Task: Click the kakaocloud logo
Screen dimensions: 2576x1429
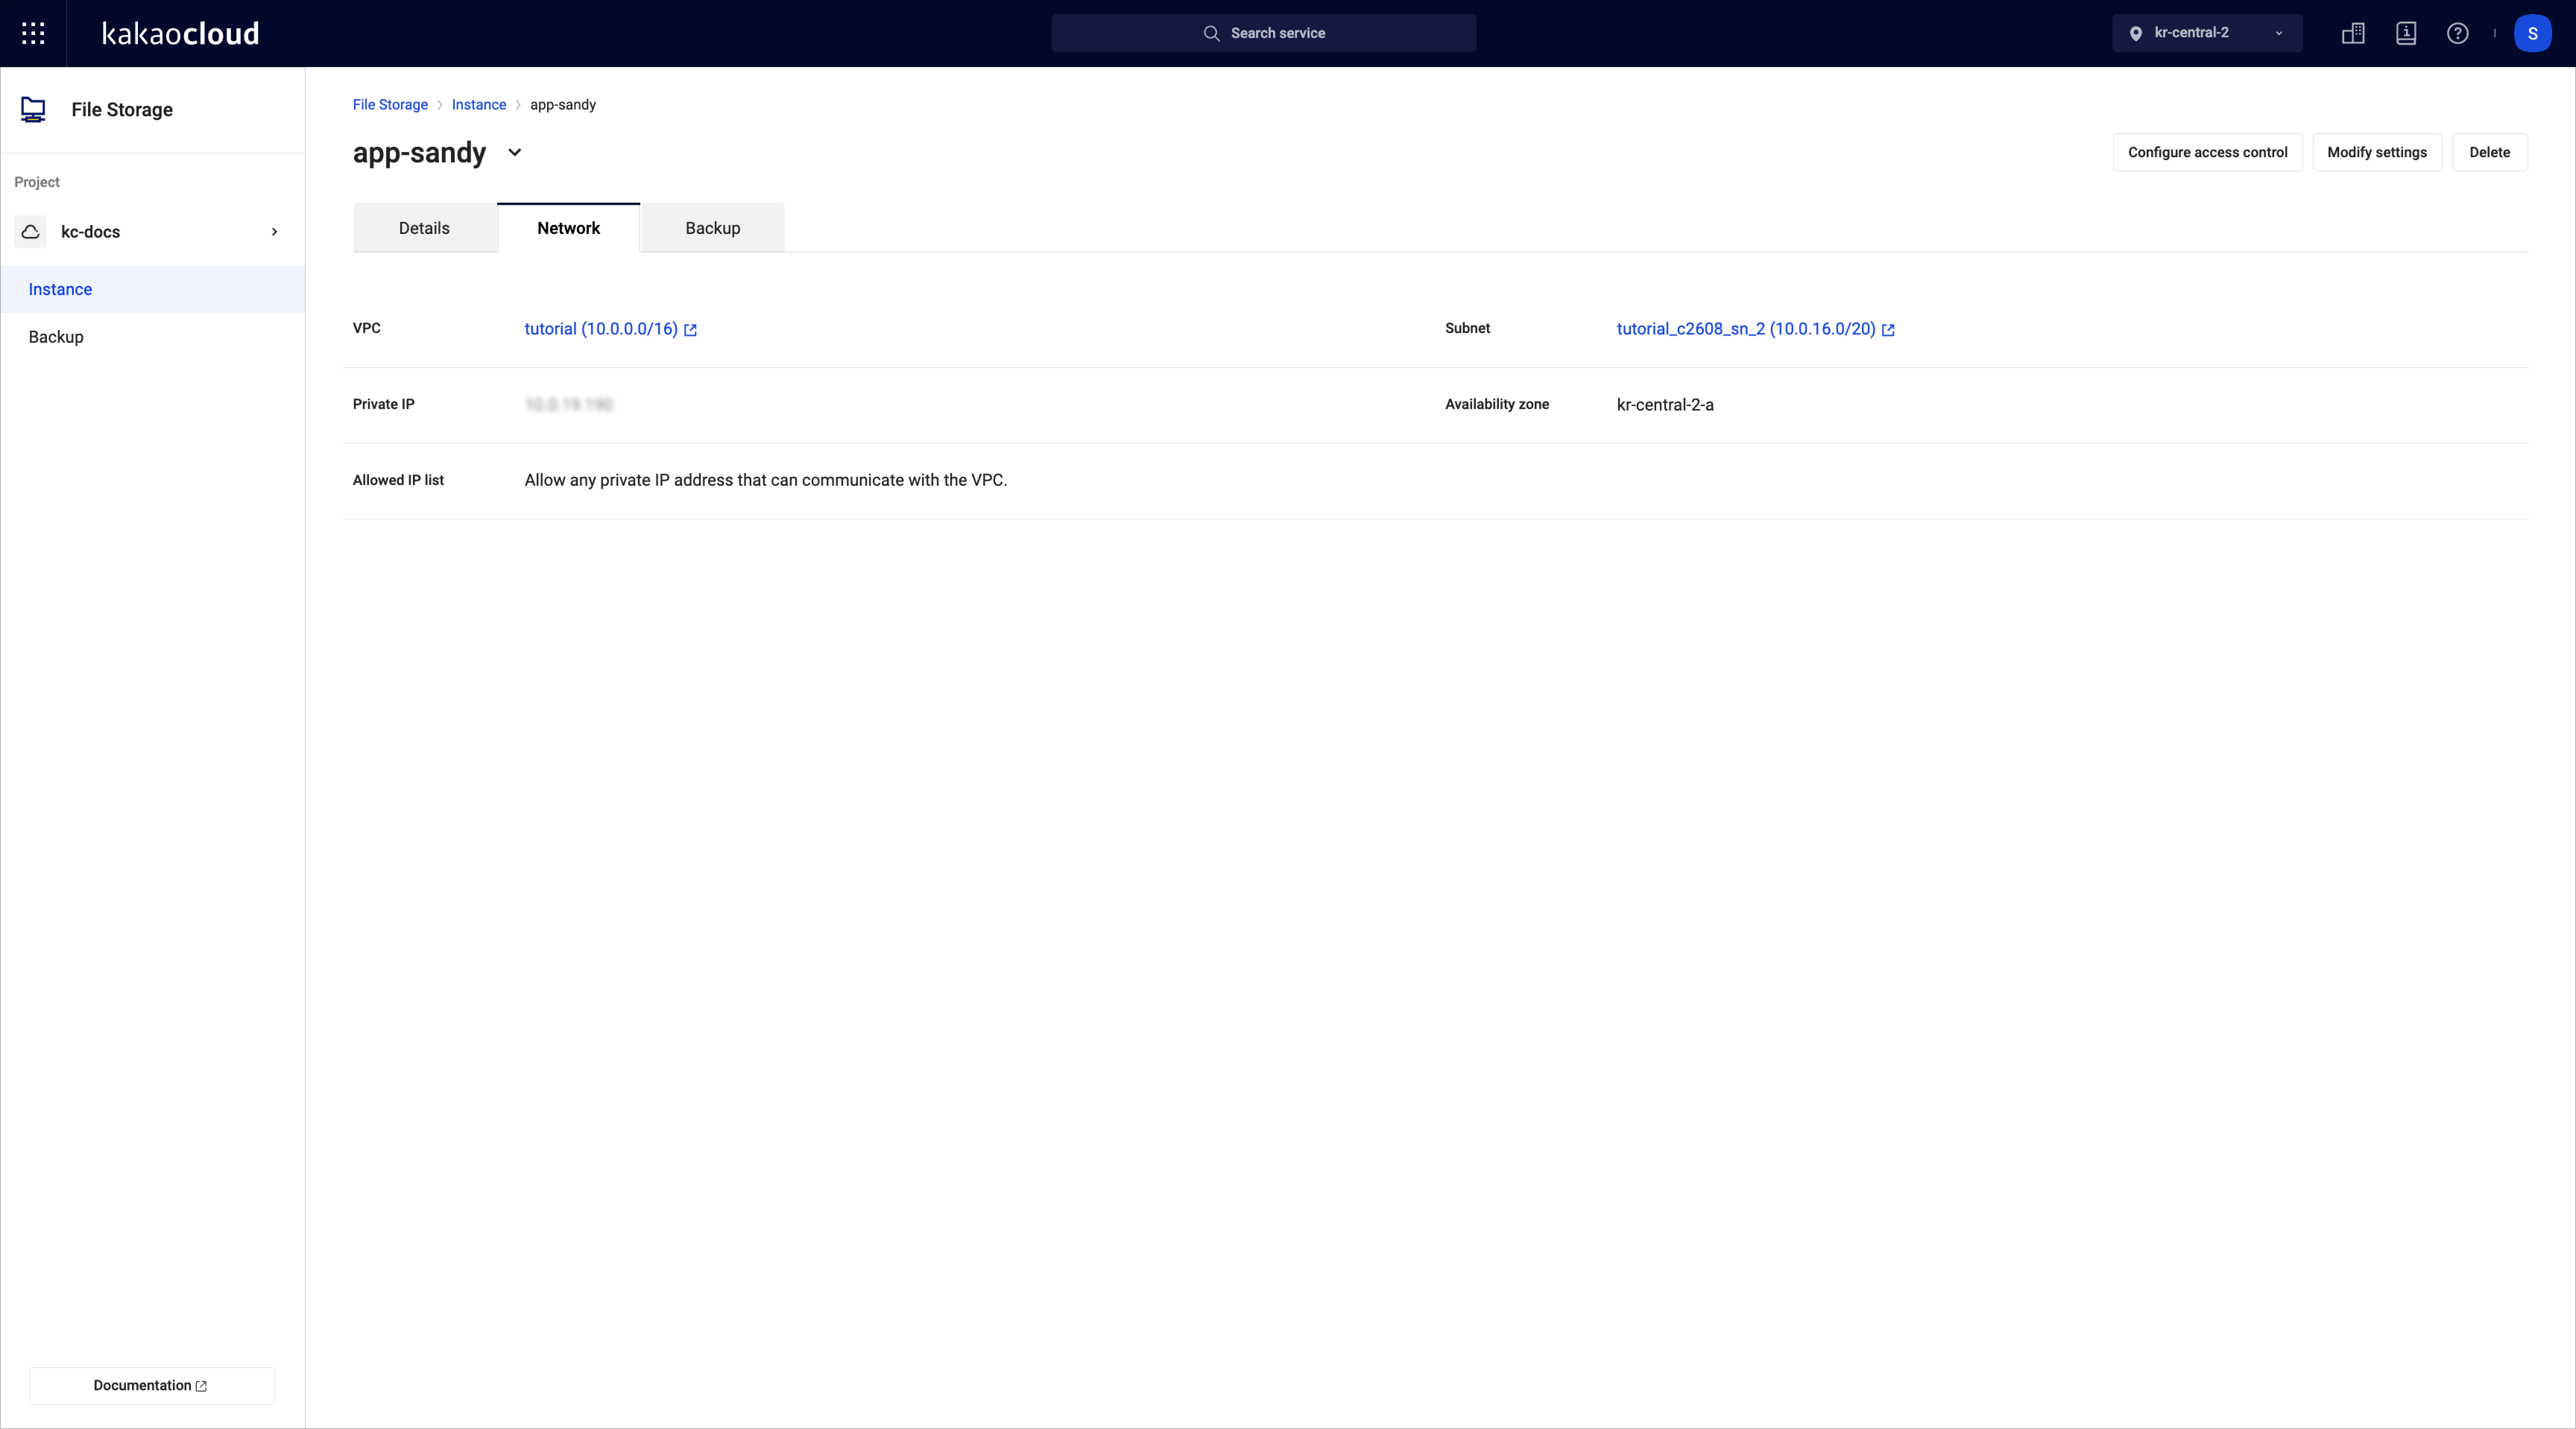Action: pyautogui.click(x=181, y=33)
